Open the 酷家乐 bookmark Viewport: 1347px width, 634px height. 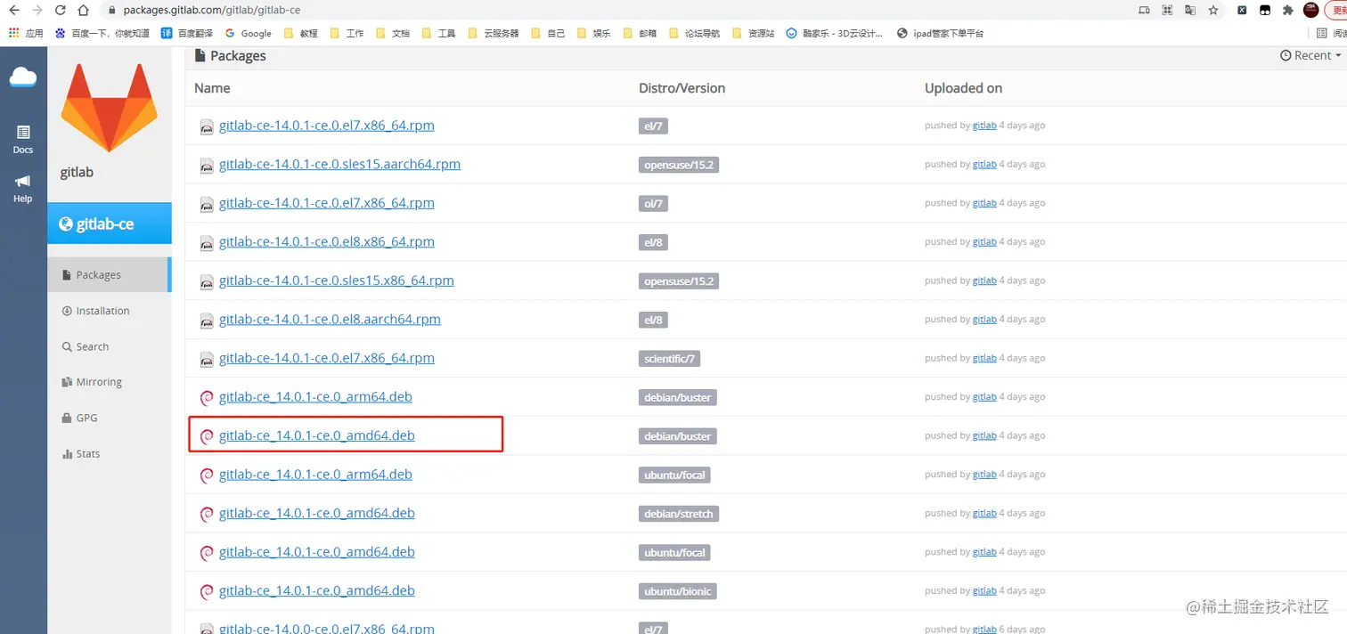(835, 33)
